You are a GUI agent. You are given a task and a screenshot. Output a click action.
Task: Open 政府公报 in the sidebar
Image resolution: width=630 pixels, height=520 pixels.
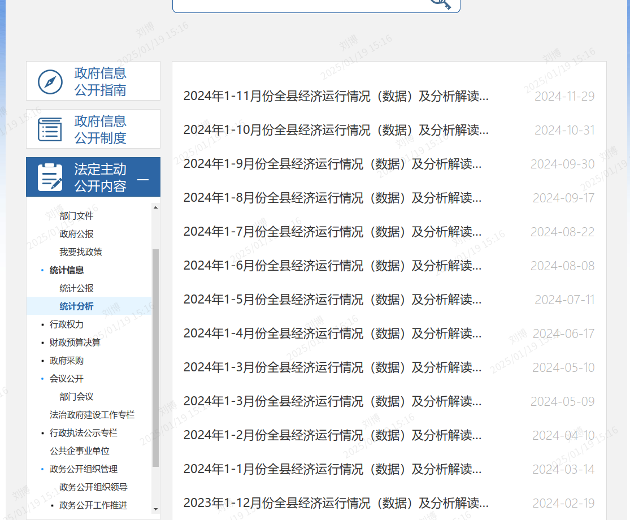(76, 234)
